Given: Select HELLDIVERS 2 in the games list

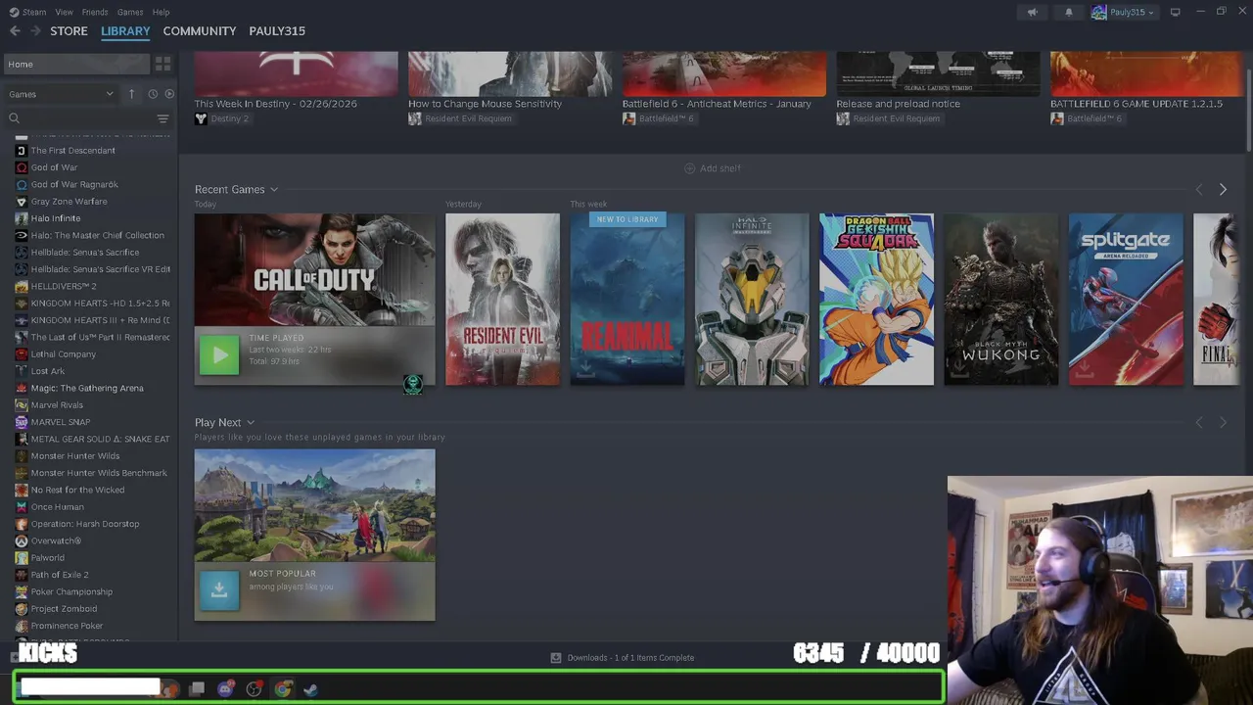Looking at the screenshot, I should pyautogui.click(x=63, y=286).
